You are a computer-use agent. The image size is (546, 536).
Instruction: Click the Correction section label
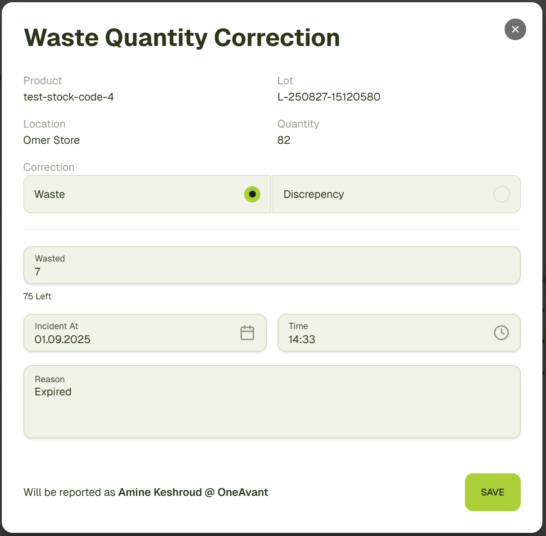point(49,167)
